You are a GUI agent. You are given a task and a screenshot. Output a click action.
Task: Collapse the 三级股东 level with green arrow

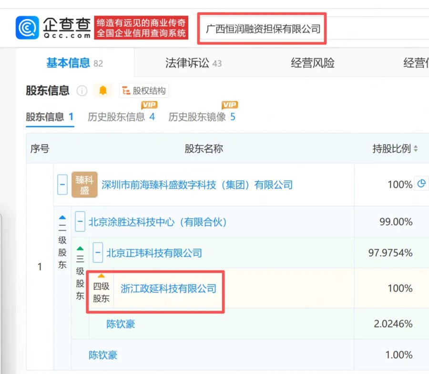click(80, 249)
